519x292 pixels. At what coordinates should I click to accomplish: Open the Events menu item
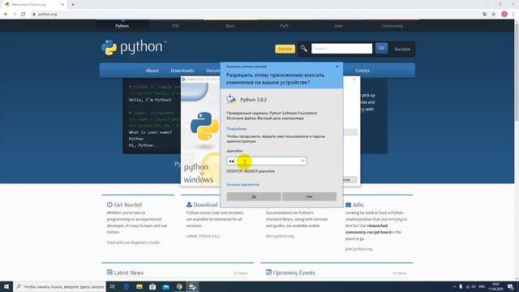[x=362, y=71]
